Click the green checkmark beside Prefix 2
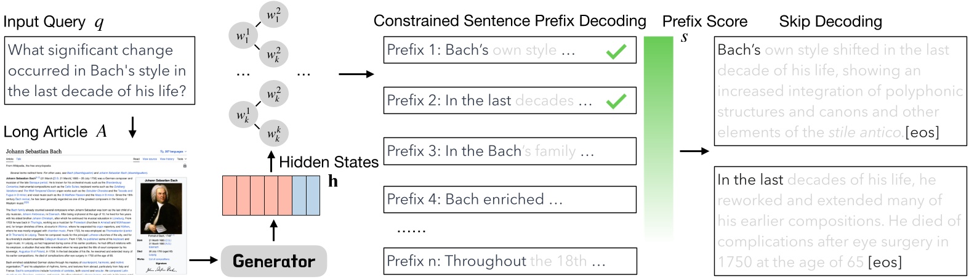This screenshot has width=969, height=279. point(615,101)
